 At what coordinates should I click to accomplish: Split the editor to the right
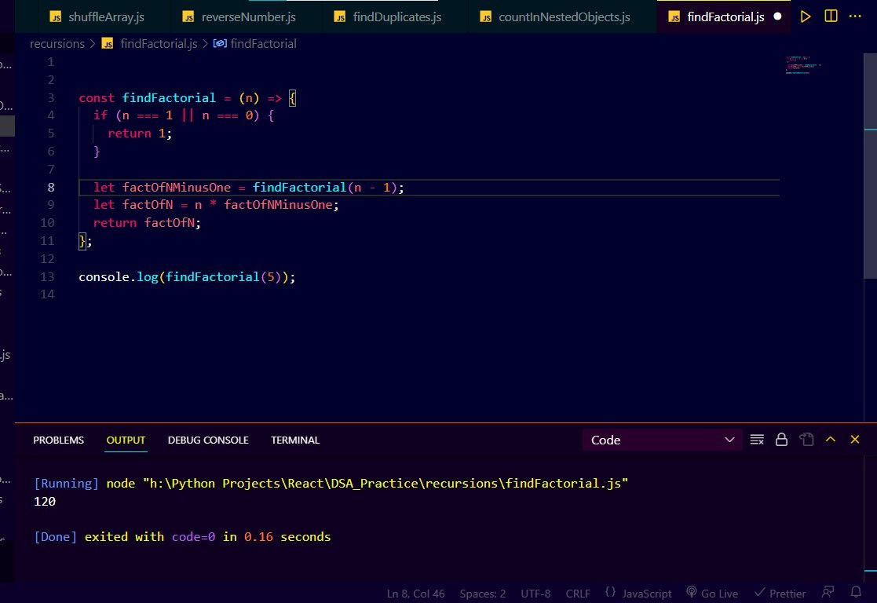831,16
